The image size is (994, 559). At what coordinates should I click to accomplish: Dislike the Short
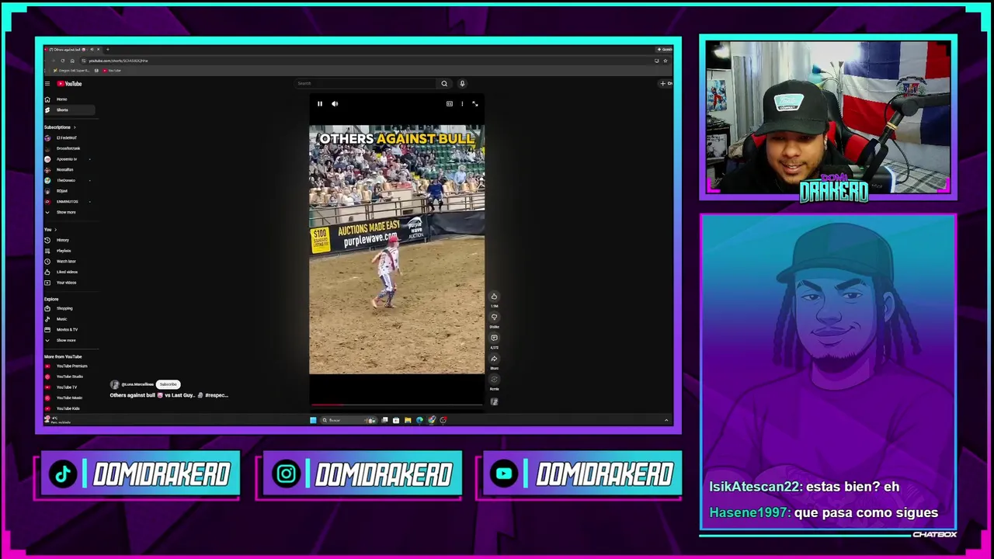click(x=494, y=317)
